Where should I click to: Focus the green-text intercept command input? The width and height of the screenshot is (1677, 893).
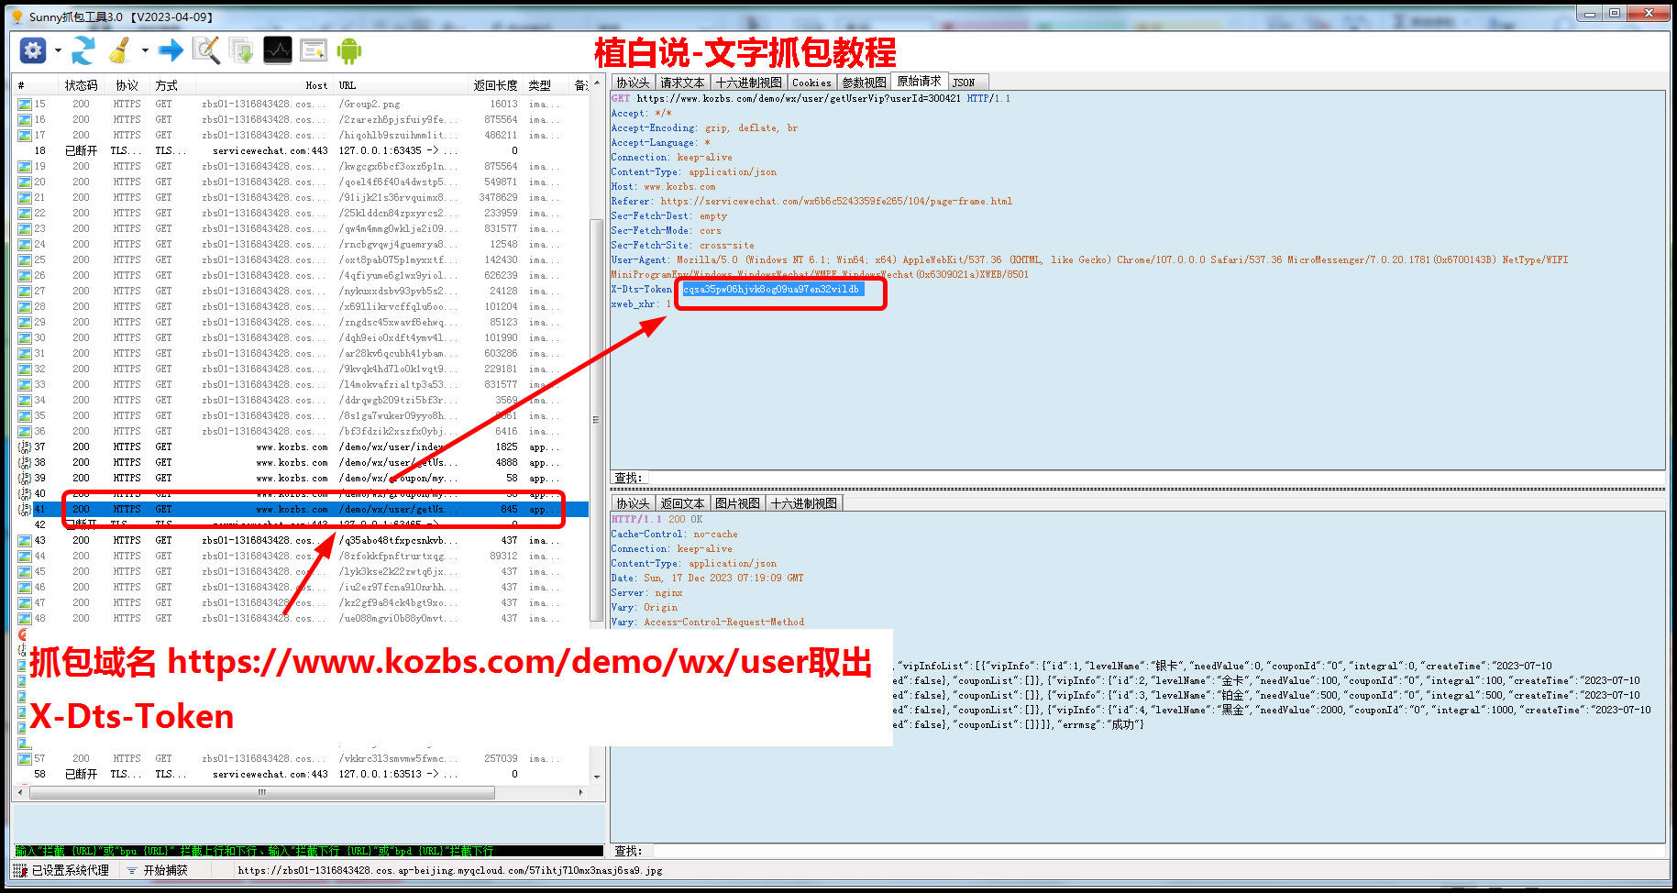point(309,851)
